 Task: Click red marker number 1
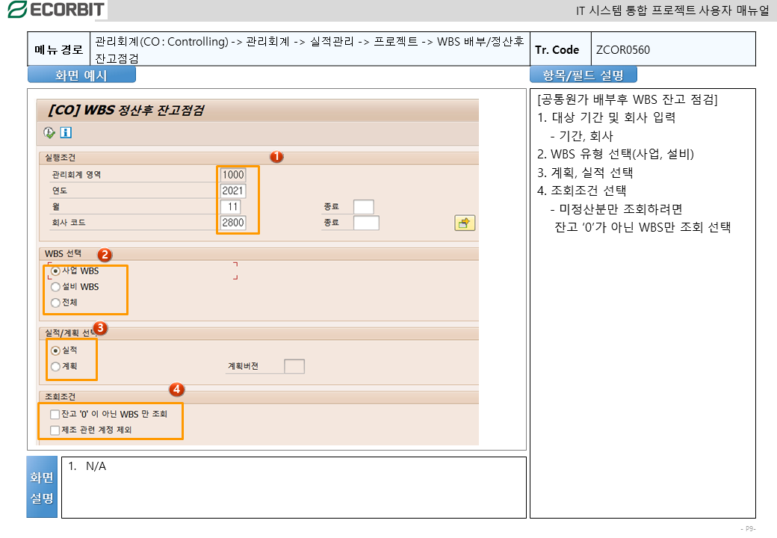276,157
